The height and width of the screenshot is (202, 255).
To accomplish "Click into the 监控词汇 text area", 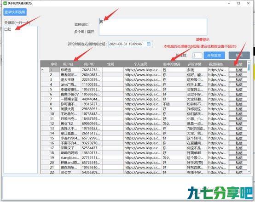I will tap(153, 27).
